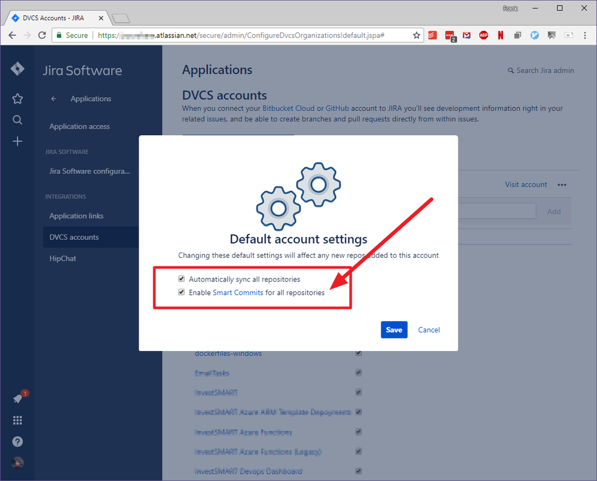Viewport: 597px width, 481px height.
Task: Open the Gmail extension icon
Action: pyautogui.click(x=466, y=35)
